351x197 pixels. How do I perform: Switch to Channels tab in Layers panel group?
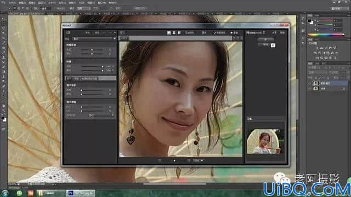(317, 63)
